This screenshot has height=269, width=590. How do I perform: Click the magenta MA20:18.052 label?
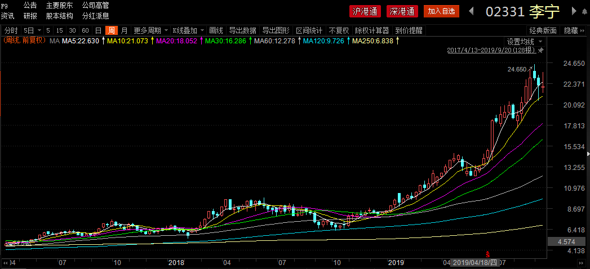(x=176, y=41)
